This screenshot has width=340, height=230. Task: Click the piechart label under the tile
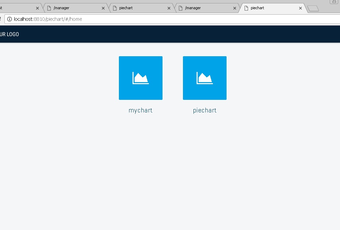(205, 110)
